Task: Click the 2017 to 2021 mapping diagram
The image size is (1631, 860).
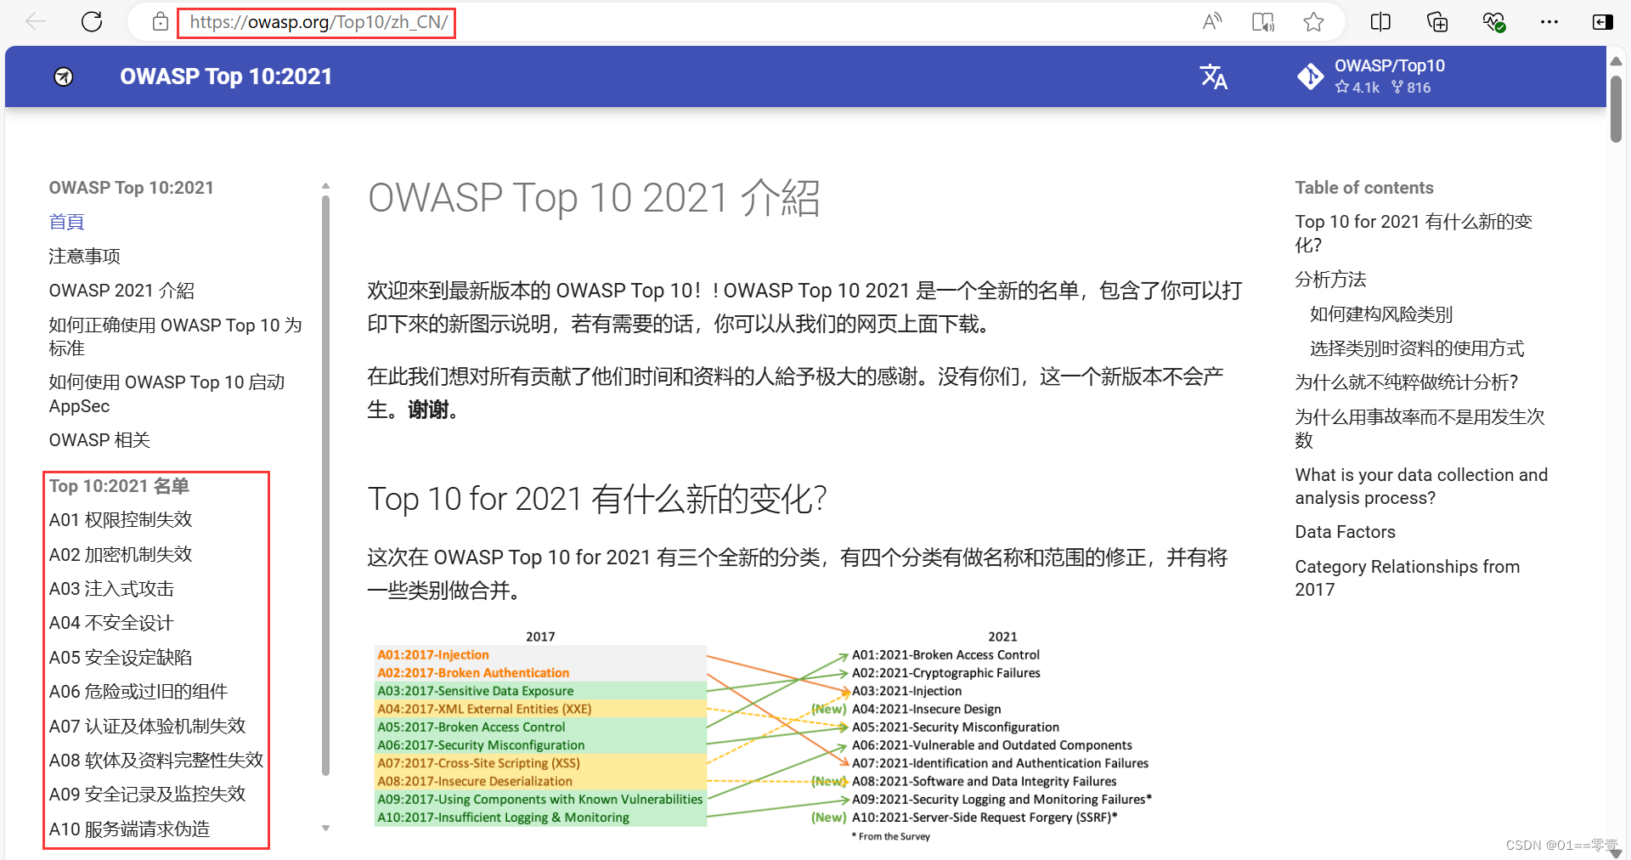Action: 763,736
